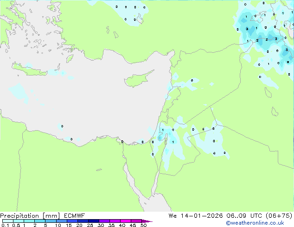Click the "Precipitation" title word
The height and width of the screenshot is (227, 294).
(x=19, y=216)
